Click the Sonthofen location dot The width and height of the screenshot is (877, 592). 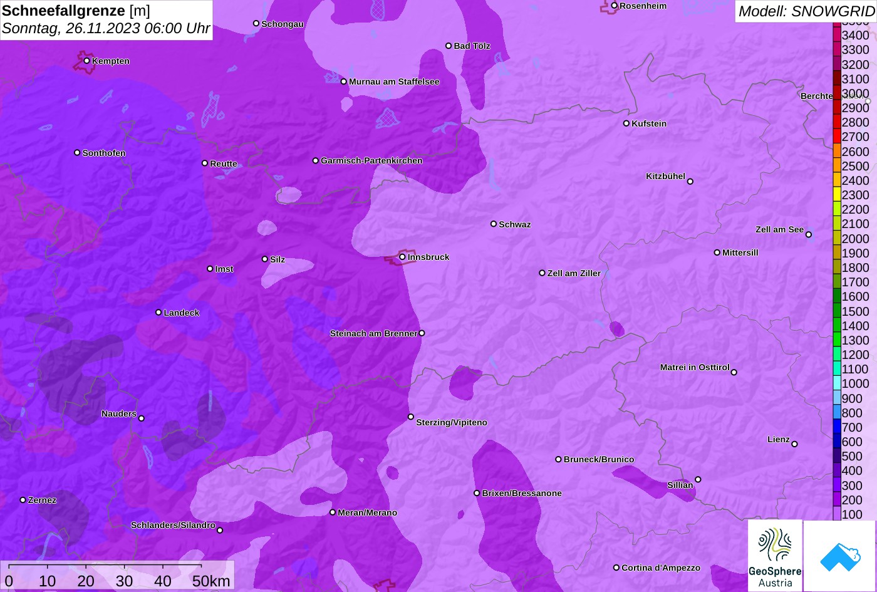pyautogui.click(x=77, y=152)
